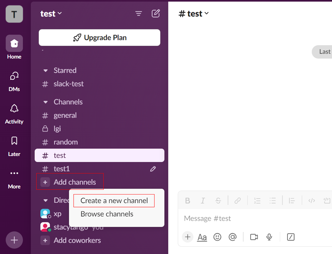Compose a new message with pencil icon
The image size is (332, 254).
[x=155, y=13]
